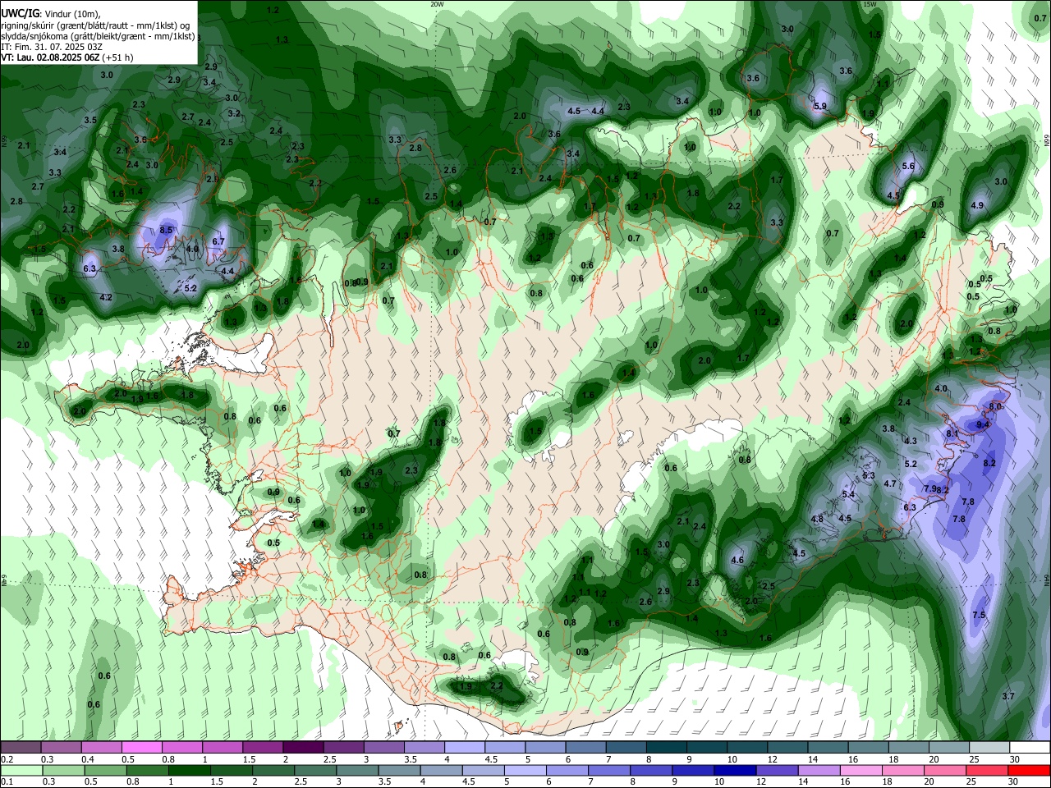Click the 3.7 value at the bottom right
The height and width of the screenshot is (788, 1051).
coord(1008,697)
